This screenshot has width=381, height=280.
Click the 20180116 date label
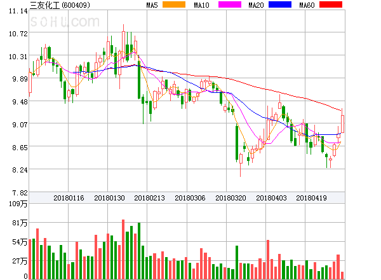(x=69, y=198)
